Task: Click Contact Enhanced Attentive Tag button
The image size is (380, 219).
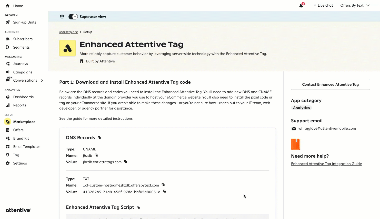Action: coord(330,84)
